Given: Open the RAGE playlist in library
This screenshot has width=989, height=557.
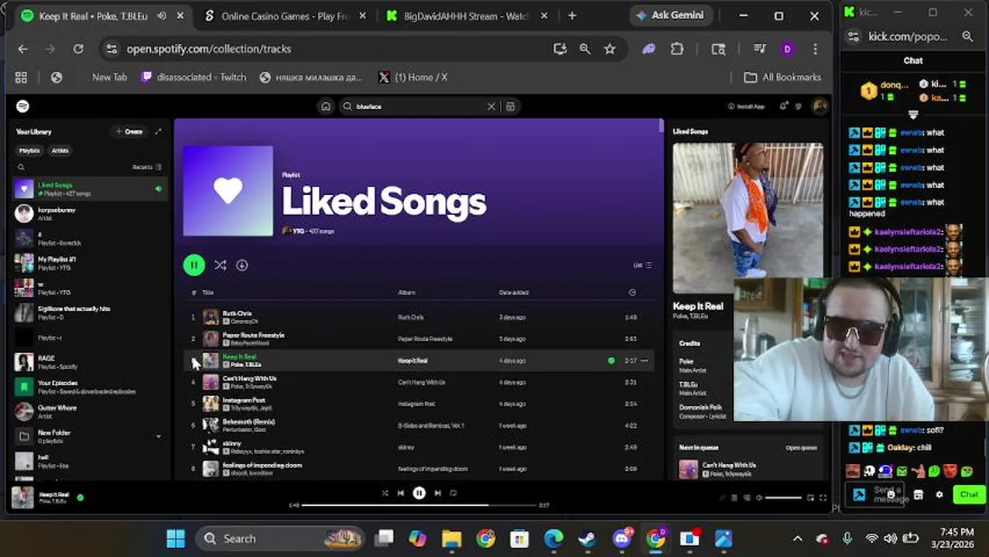Looking at the screenshot, I should (91, 362).
